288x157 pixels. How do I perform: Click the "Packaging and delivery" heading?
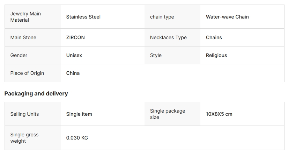click(x=36, y=93)
